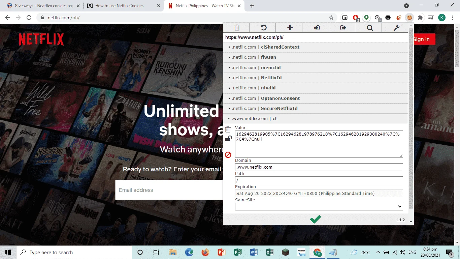Click the cookie Value text area

tap(319, 144)
